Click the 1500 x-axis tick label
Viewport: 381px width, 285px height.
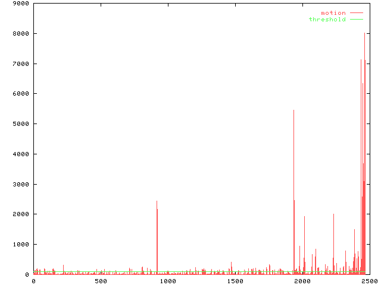click(x=235, y=281)
